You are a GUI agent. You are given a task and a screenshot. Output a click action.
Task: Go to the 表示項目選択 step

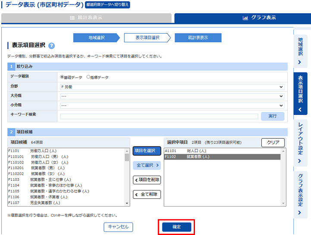148,37
